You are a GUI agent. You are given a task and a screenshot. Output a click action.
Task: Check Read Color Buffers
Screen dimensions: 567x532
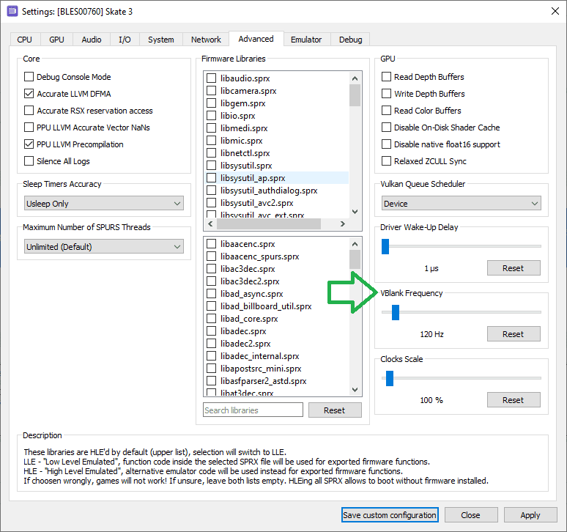coord(387,111)
